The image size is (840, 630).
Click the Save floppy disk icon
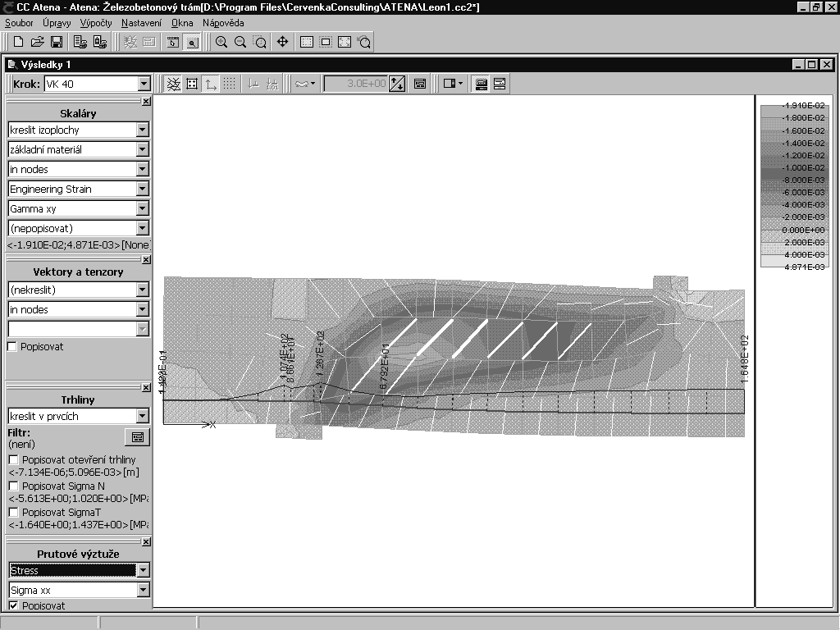(57, 42)
